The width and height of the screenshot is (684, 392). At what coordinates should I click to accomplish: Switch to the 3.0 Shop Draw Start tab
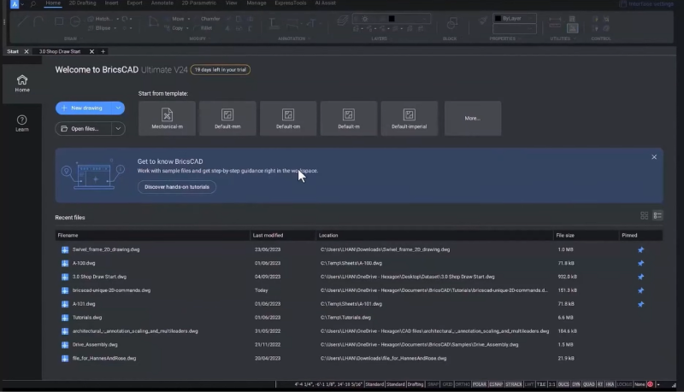click(60, 51)
